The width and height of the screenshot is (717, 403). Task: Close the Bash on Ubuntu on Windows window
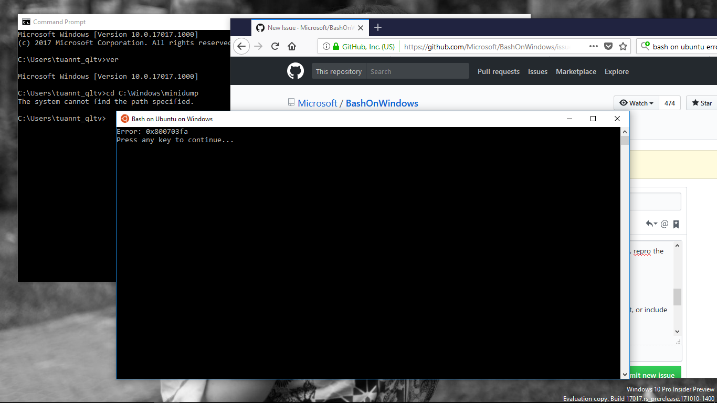617,119
